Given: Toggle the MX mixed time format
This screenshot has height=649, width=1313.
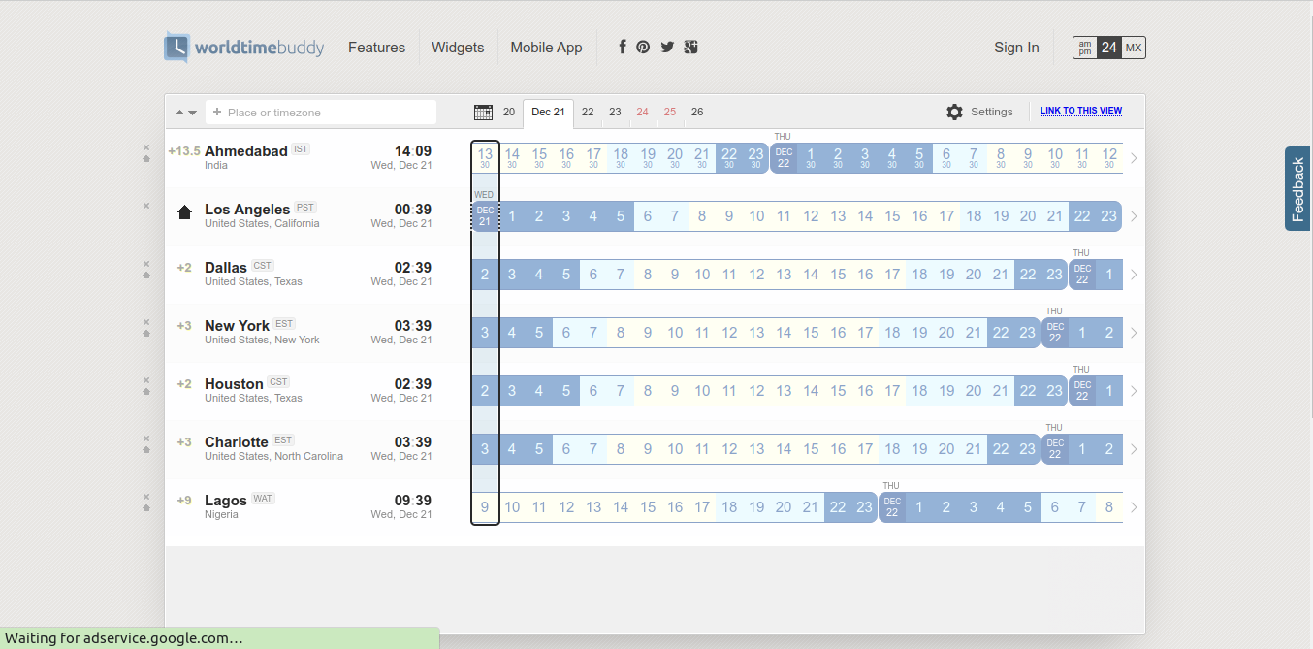Looking at the screenshot, I should pyautogui.click(x=1134, y=48).
